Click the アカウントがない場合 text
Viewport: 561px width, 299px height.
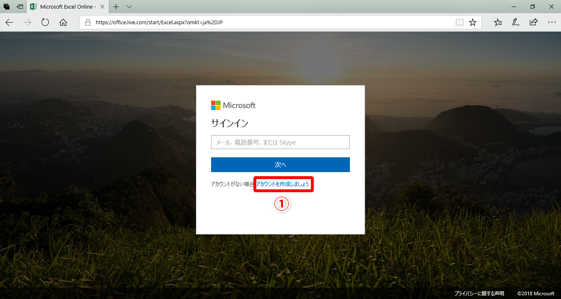pos(232,184)
